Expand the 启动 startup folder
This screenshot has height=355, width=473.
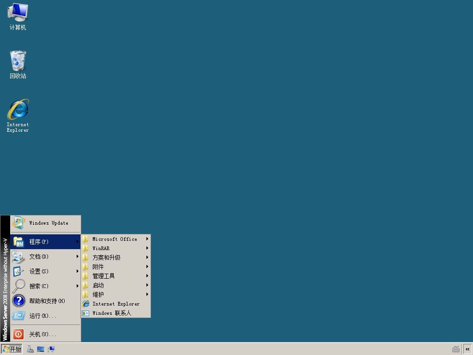click(x=116, y=285)
